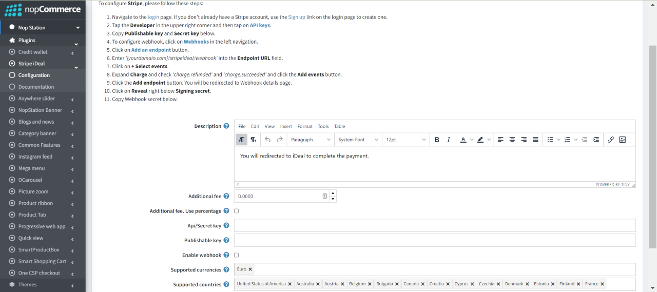Open the 12pt font size dropdown
Viewport: 657px width, 292px height.
point(406,140)
